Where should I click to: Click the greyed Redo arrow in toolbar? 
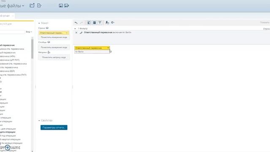[81, 22]
